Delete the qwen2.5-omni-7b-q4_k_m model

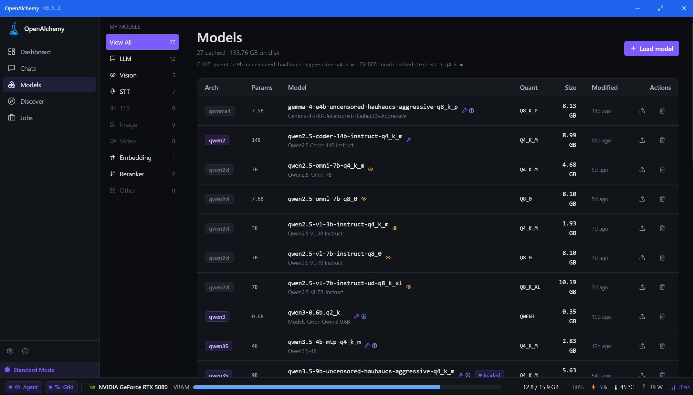click(662, 170)
